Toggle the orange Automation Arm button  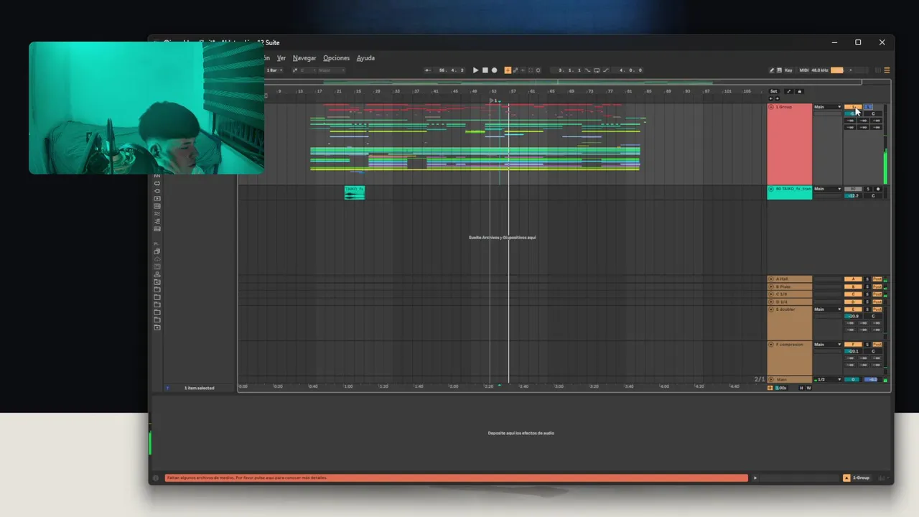tap(508, 70)
